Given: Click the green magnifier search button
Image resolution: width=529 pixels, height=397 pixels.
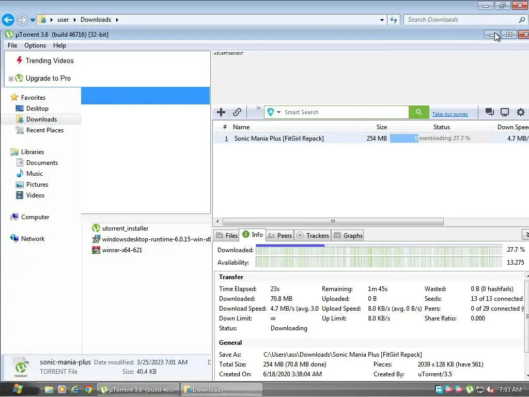Looking at the screenshot, I should (418, 112).
